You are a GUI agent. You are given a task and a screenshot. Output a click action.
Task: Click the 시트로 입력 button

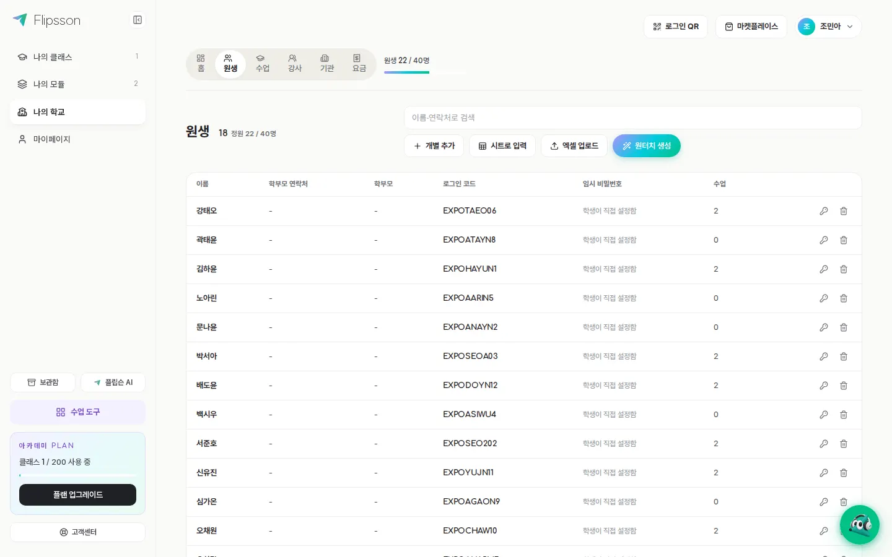pyautogui.click(x=502, y=146)
